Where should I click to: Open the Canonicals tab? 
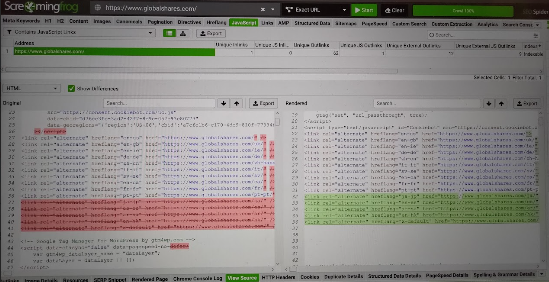pos(129,22)
